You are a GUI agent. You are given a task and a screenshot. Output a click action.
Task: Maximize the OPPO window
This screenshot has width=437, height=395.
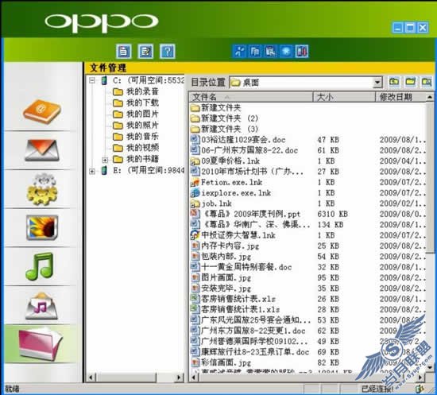410,28
